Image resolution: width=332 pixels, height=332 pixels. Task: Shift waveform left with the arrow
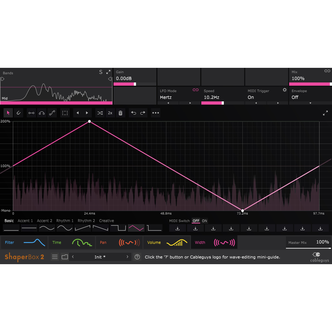pos(78,113)
